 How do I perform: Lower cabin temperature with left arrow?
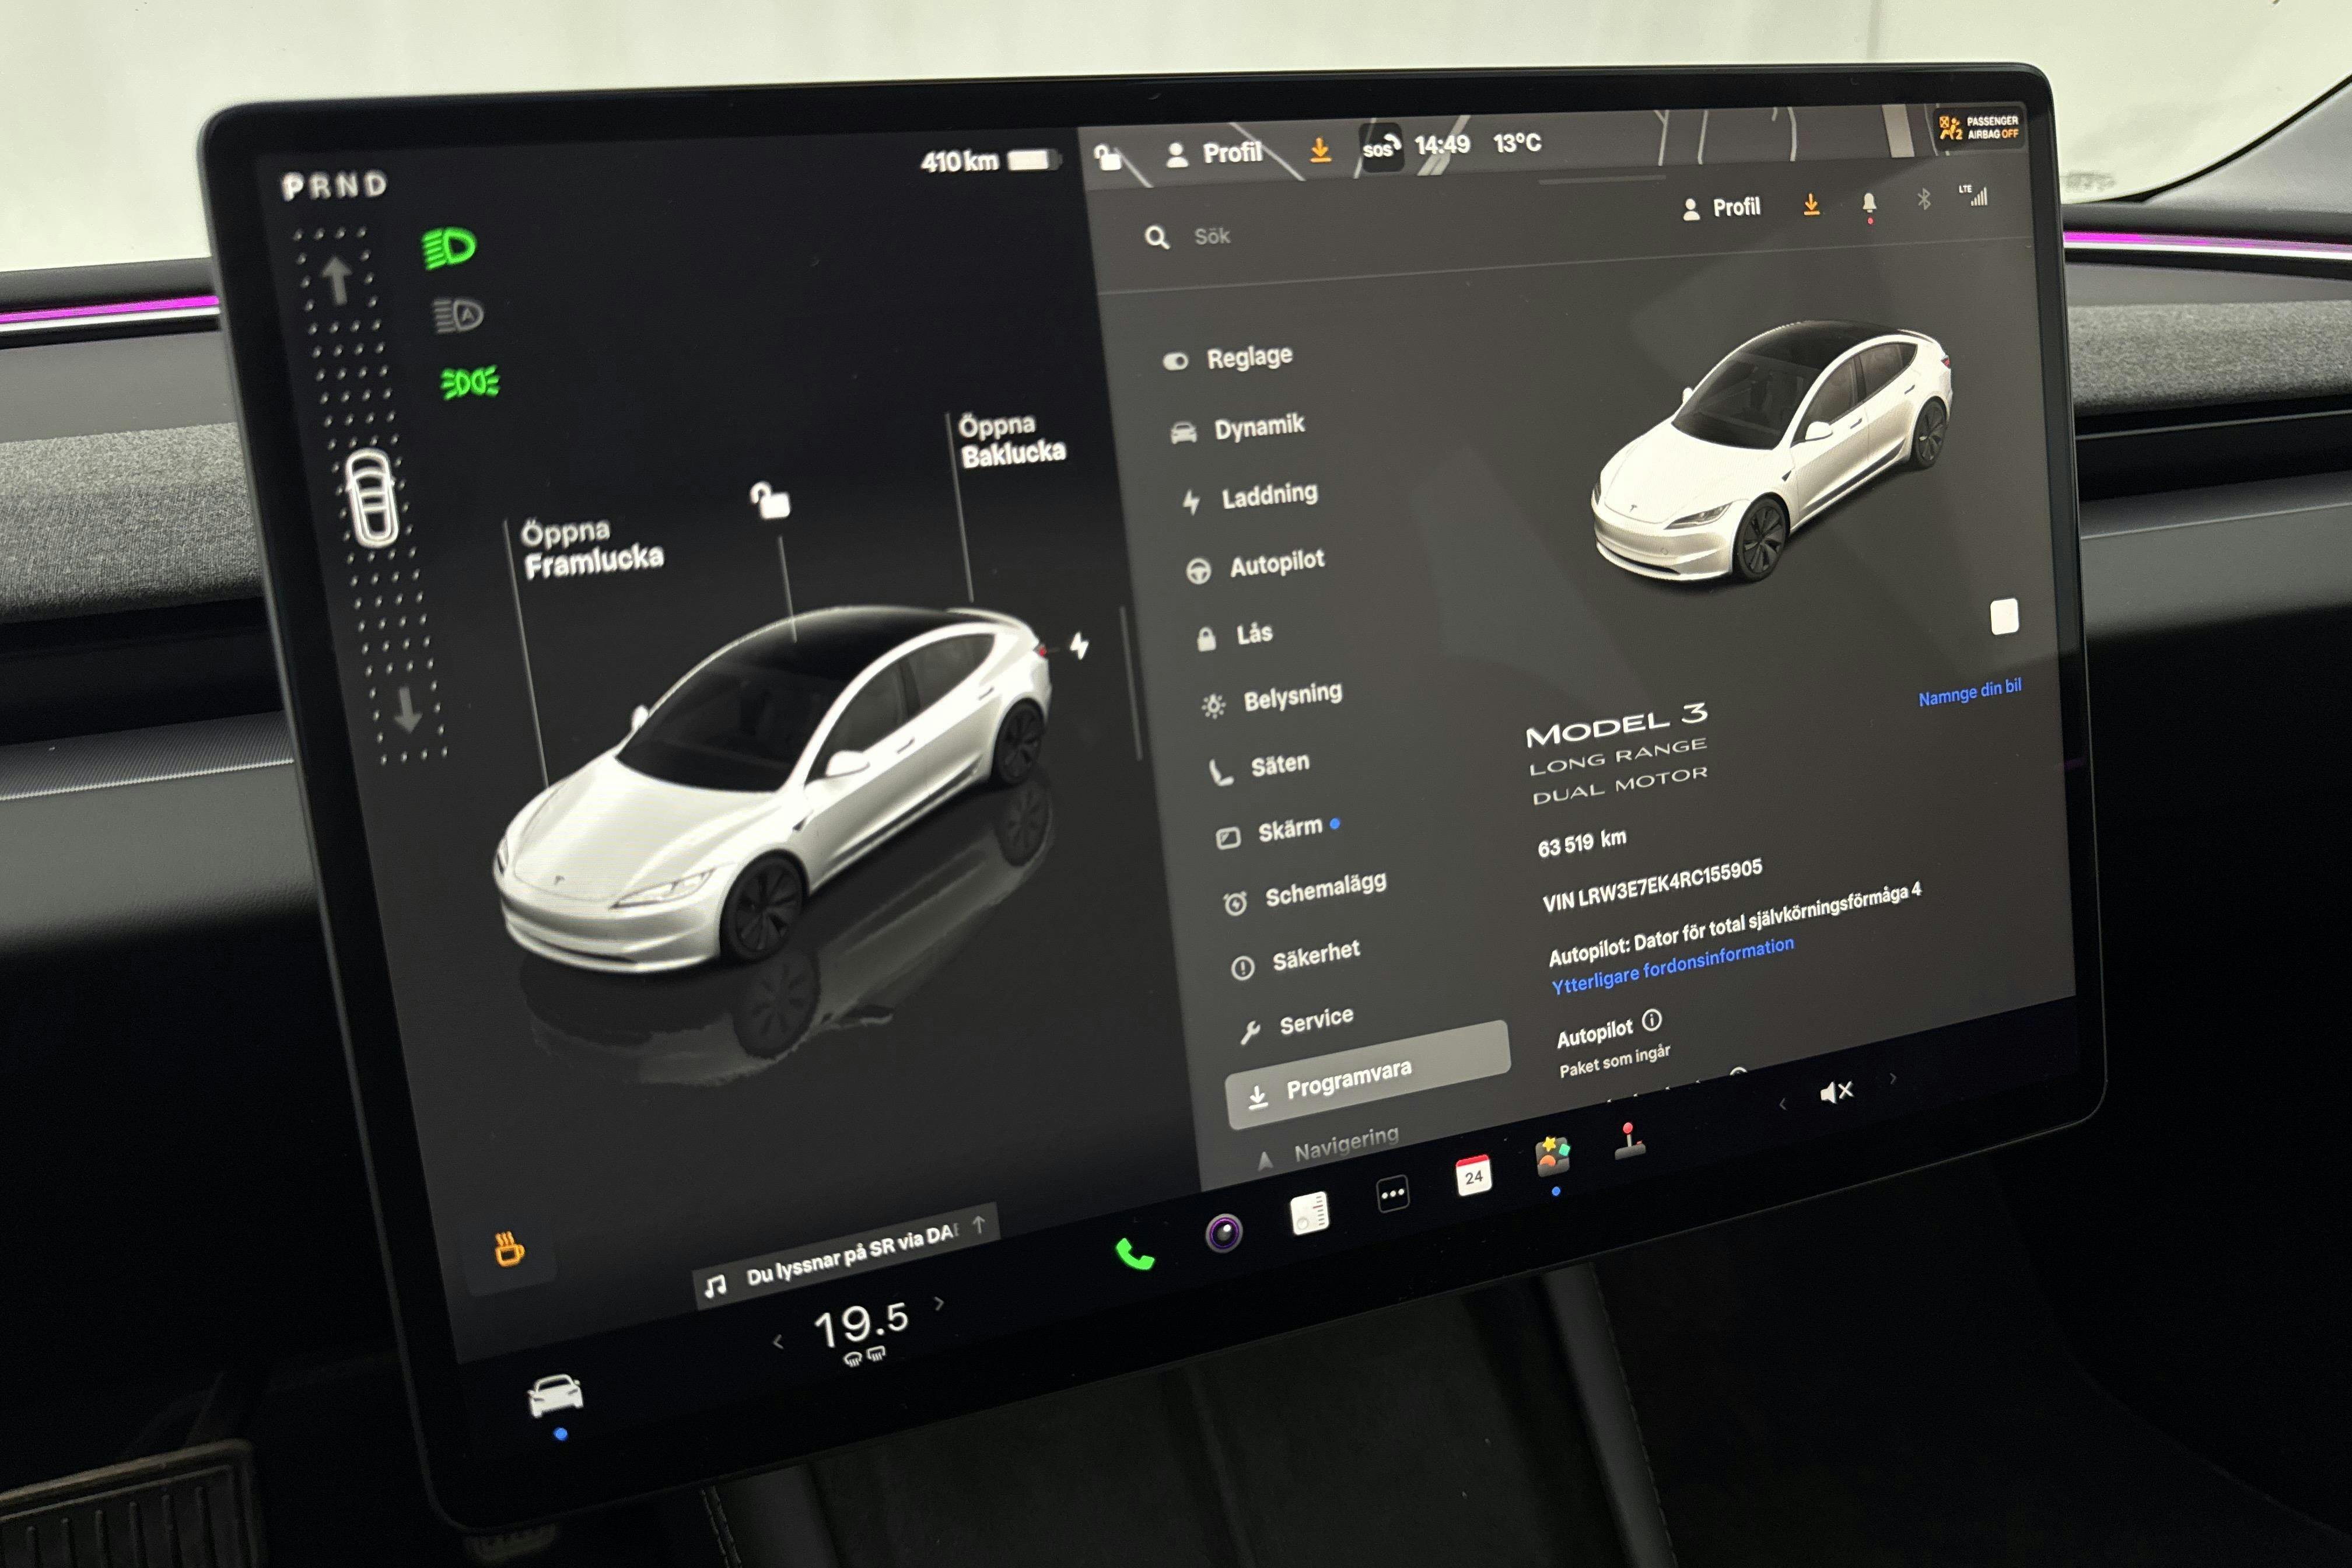pyautogui.click(x=778, y=1342)
